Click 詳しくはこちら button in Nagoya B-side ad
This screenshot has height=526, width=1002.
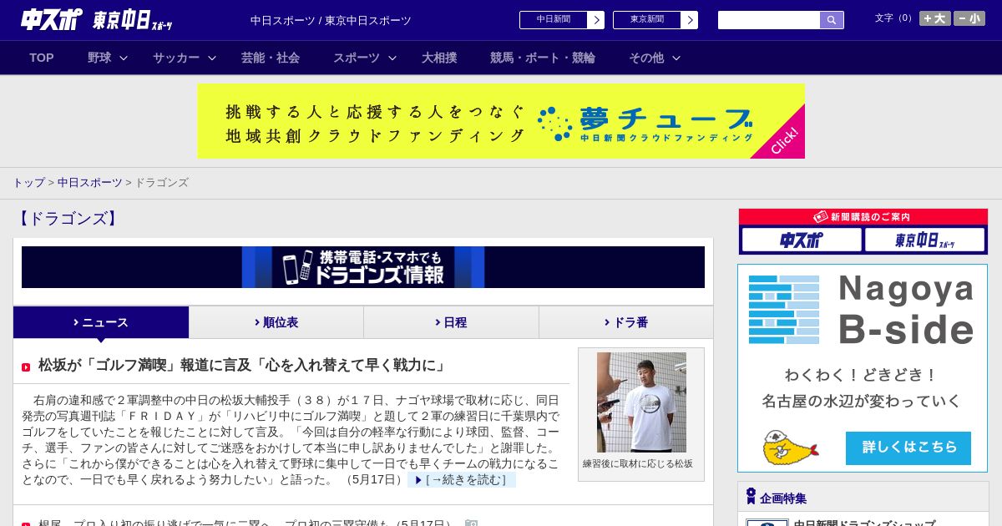coord(908,448)
